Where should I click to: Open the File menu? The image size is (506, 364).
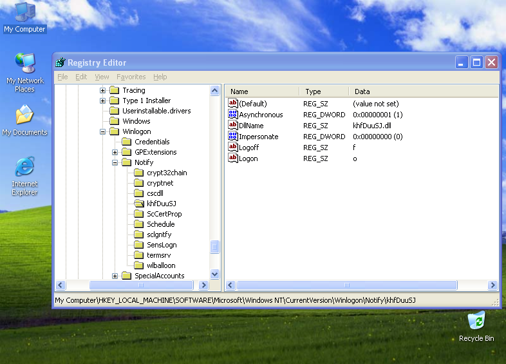tap(62, 77)
